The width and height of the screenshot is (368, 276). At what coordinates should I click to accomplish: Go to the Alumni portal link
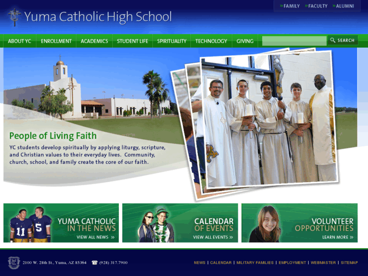click(345, 6)
